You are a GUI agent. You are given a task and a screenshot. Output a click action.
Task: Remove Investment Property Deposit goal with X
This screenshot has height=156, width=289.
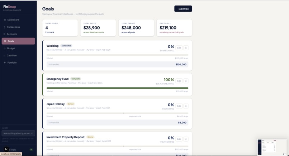click(x=186, y=139)
